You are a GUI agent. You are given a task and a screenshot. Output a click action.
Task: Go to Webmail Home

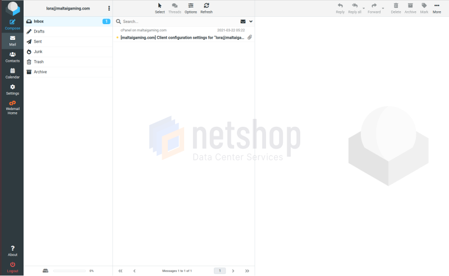coord(12,108)
